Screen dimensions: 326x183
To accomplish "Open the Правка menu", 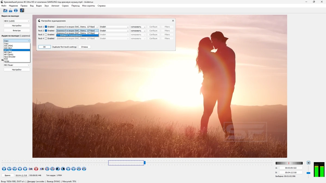I will tap(24, 6).
